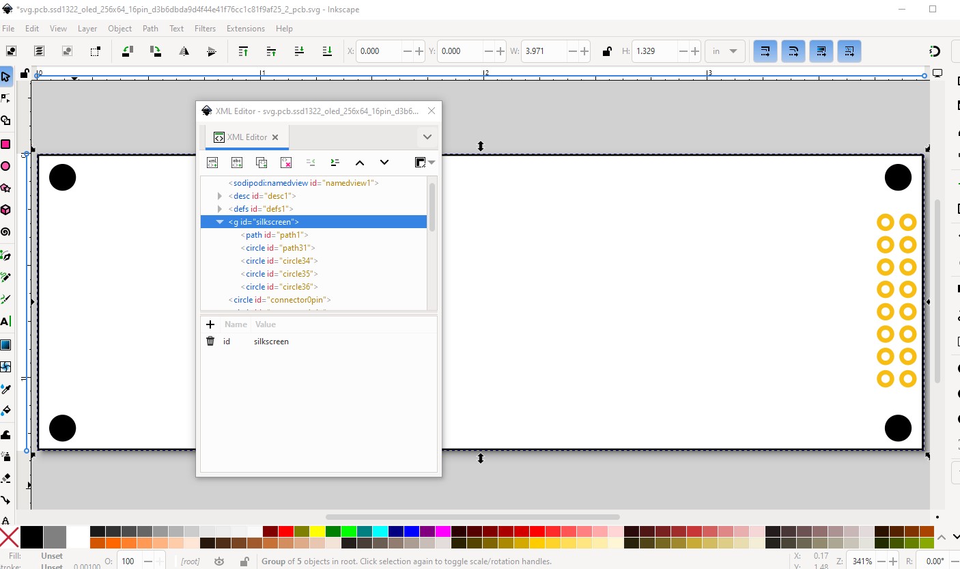The image size is (960, 569).
Task: Indent node in XML Editor
Action: pos(335,163)
